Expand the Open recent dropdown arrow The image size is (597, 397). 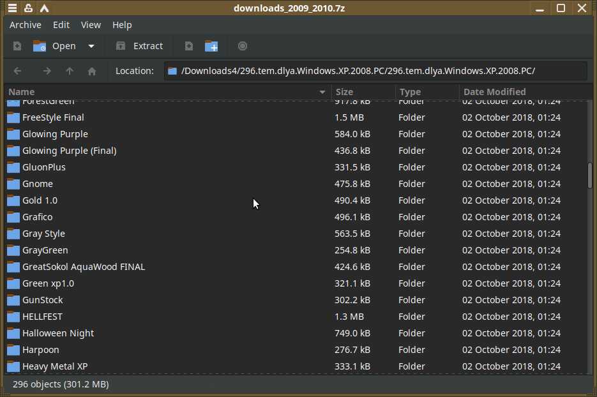[91, 46]
